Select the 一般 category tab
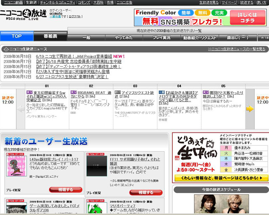This screenshot has height=215, width=269. pos(86,38)
